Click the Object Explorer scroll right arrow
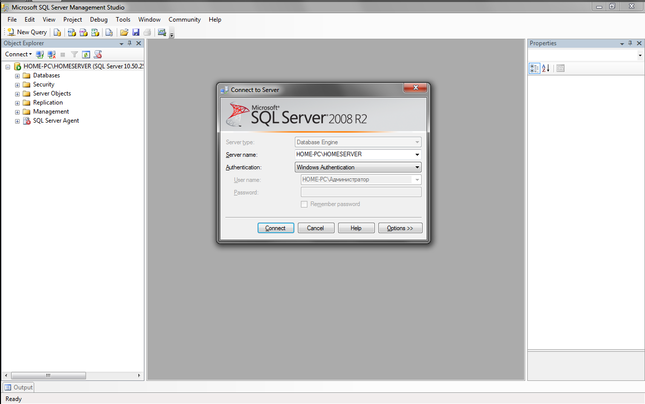 pyautogui.click(x=140, y=375)
